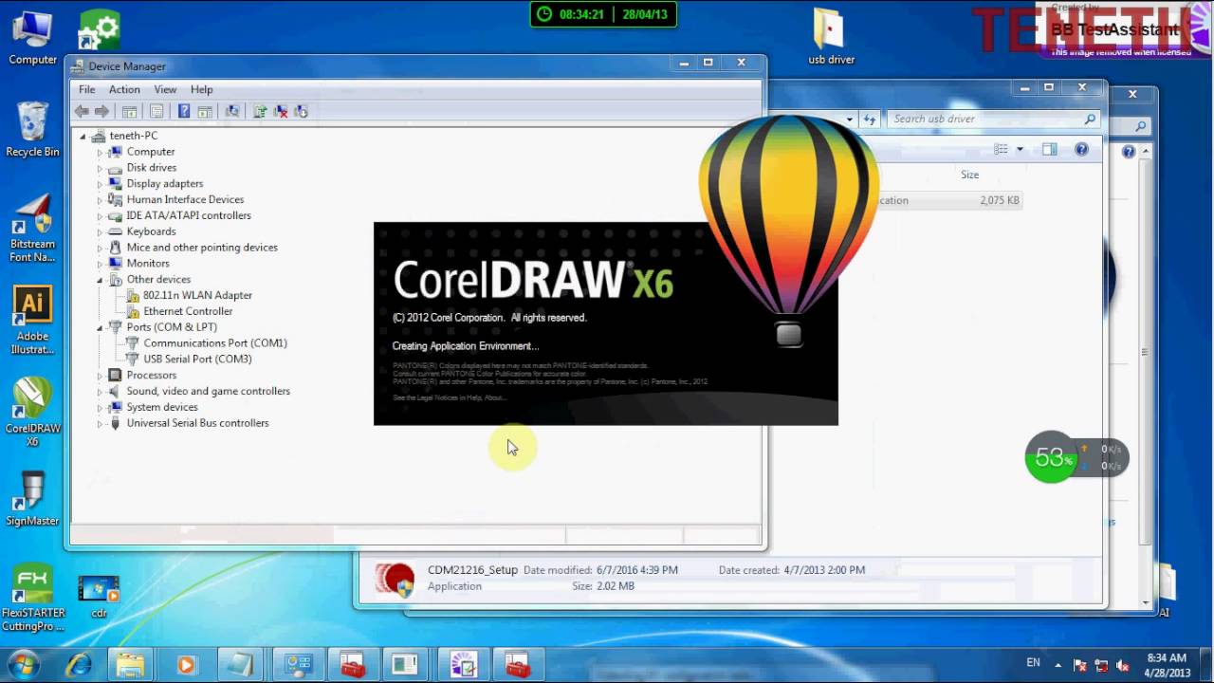The width and height of the screenshot is (1214, 683).
Task: Click the Size column header in Explorer
Action: pyautogui.click(x=969, y=175)
